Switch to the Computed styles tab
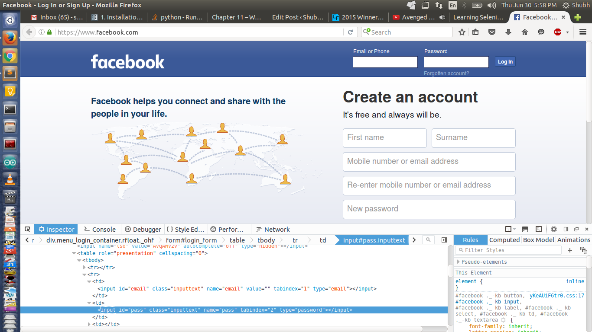The image size is (592, 332). point(504,240)
